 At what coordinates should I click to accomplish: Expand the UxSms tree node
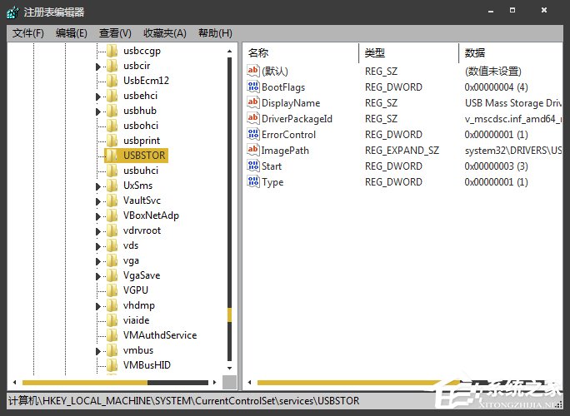click(x=97, y=186)
